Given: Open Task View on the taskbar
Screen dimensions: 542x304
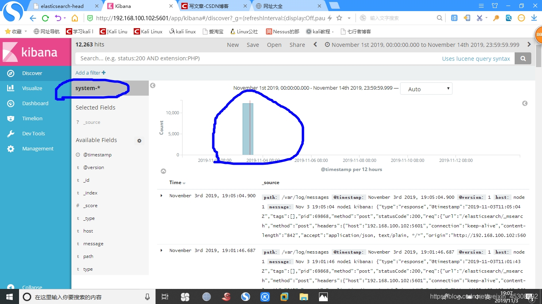Looking at the screenshot, I should (165, 297).
